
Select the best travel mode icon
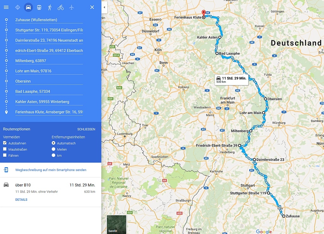click(18, 8)
